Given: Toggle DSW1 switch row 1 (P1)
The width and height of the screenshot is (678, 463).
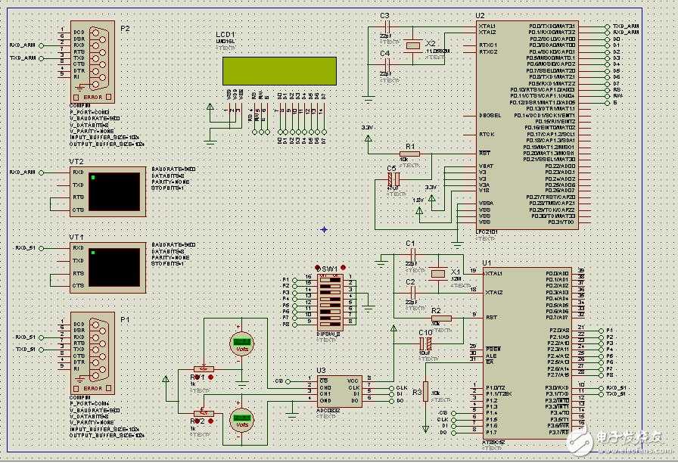Looking at the screenshot, I should (331, 280).
